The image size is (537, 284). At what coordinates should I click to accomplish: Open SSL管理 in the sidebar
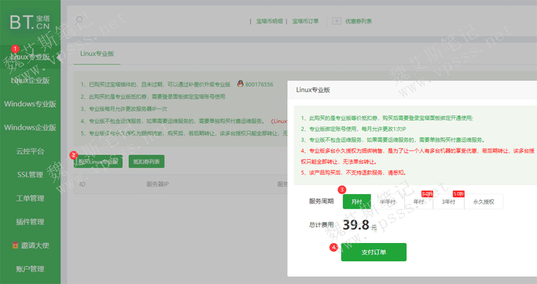point(30,175)
